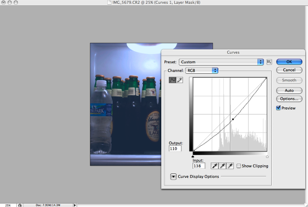Viewport: 308px width, 207px height.
Task: Open the Options... dialog button
Action: pos(289,99)
